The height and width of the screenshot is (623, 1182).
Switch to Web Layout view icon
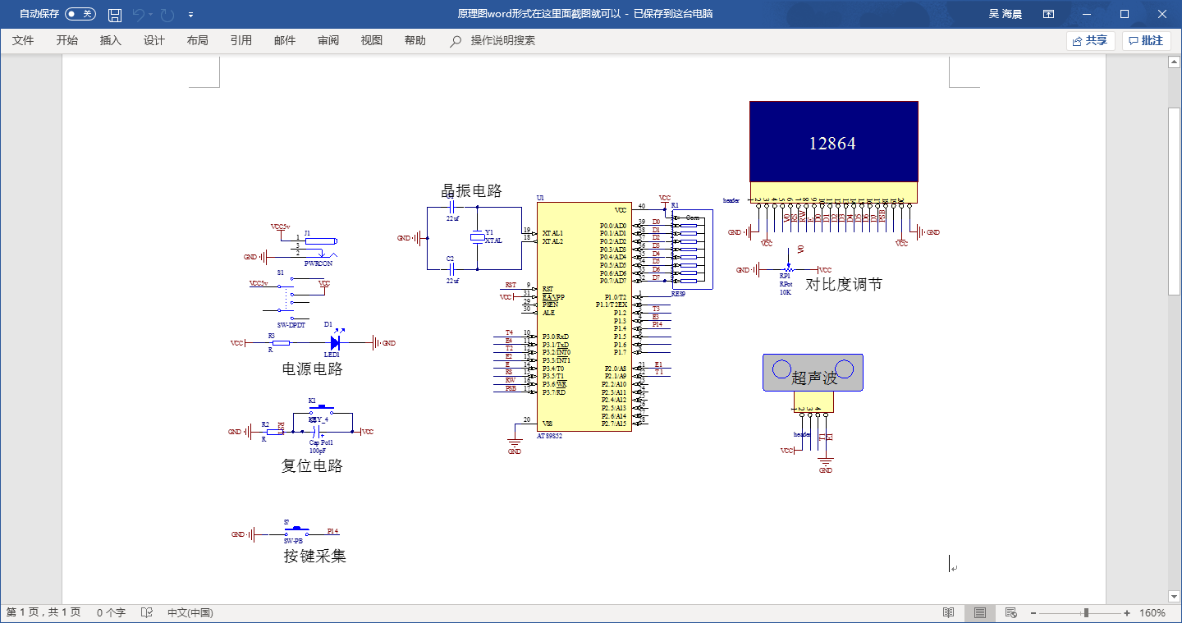(x=1011, y=612)
